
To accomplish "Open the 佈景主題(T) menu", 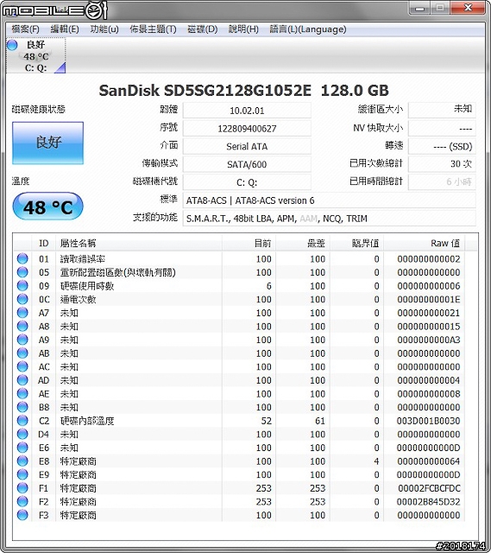I will (x=153, y=29).
